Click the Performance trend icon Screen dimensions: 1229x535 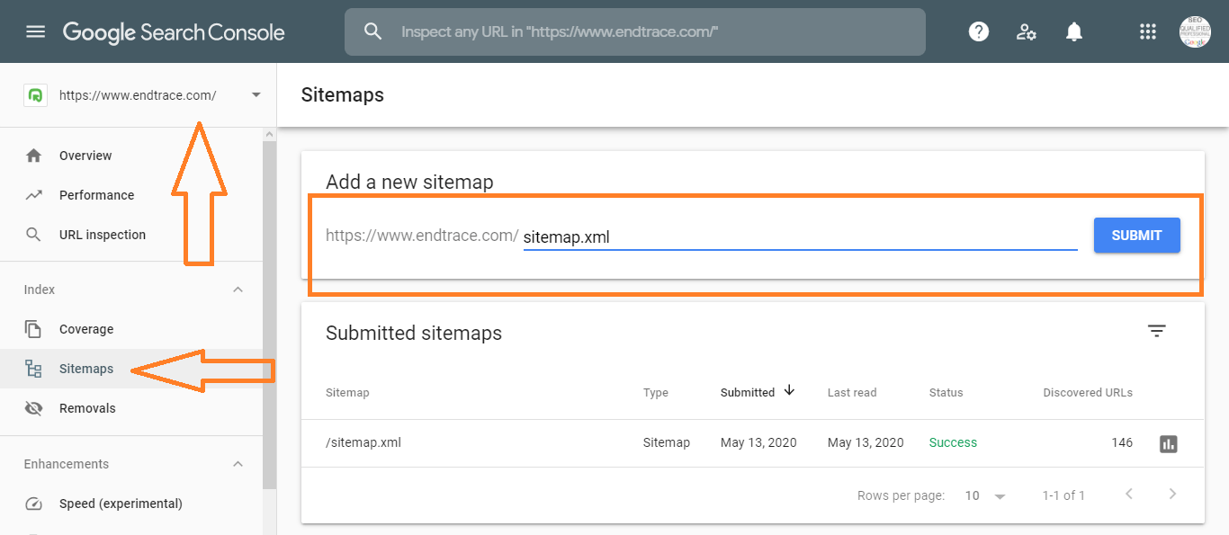[x=34, y=195]
